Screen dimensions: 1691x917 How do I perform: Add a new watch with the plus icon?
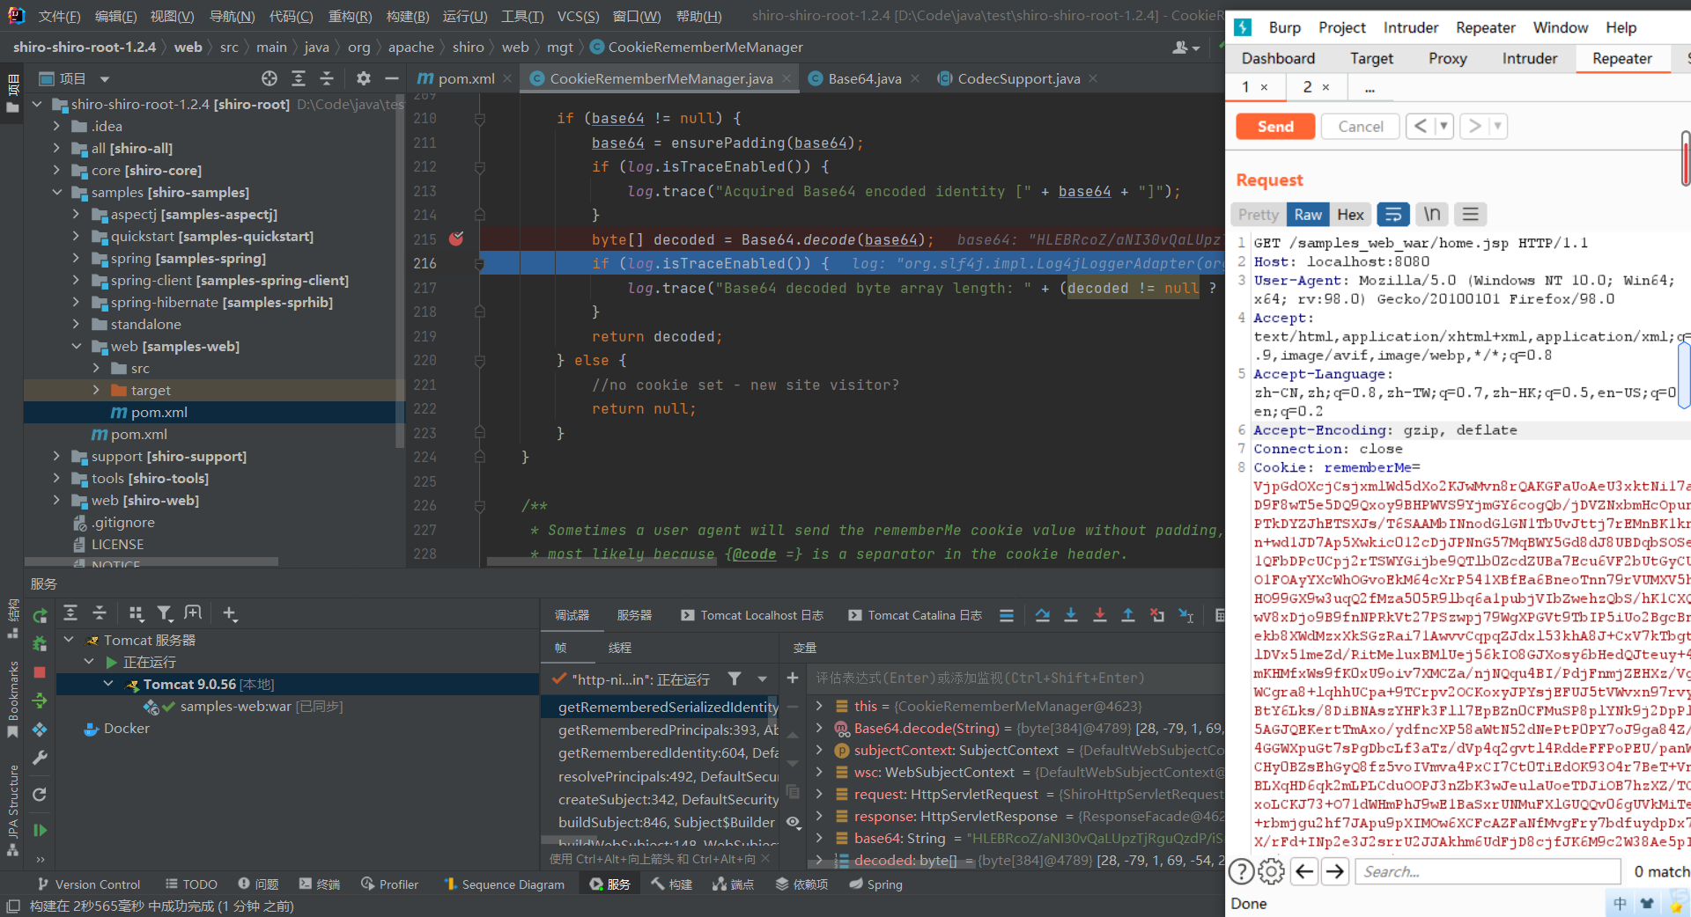click(793, 678)
